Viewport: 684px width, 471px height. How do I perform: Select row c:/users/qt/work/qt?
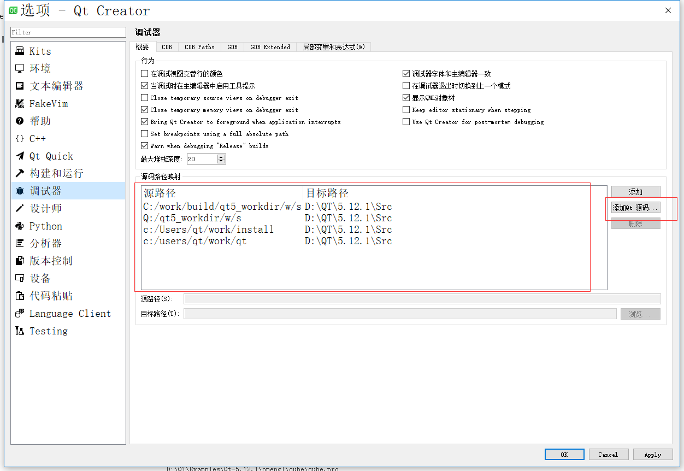(x=374, y=241)
